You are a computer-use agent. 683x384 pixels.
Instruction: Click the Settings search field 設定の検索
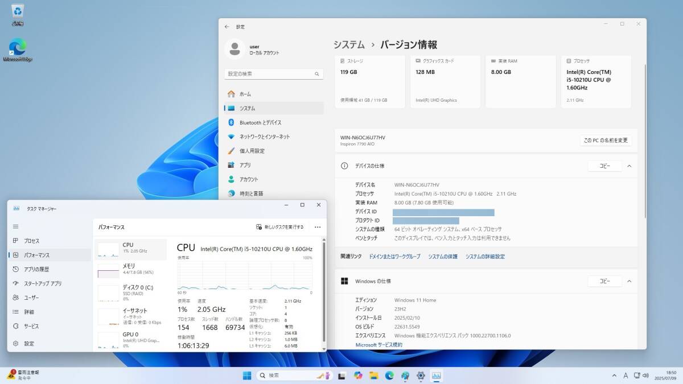point(274,74)
